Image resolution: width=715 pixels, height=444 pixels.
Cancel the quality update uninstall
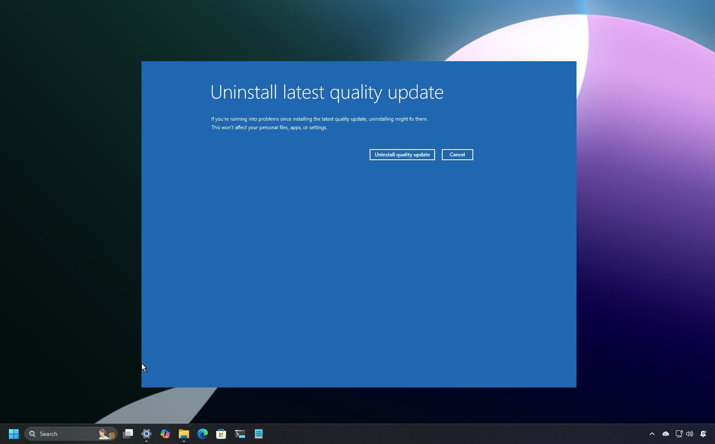coord(457,155)
